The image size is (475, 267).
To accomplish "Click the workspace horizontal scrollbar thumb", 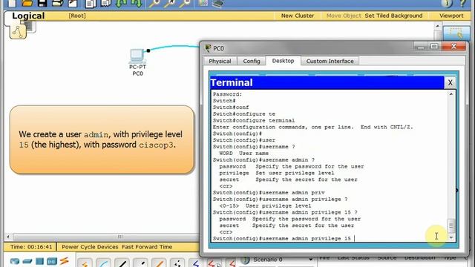I will 120,237.
